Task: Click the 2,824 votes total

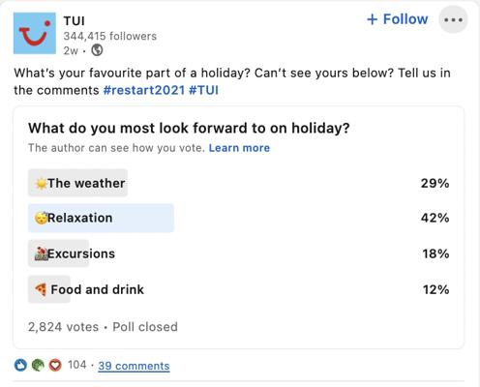Action: tap(63, 327)
